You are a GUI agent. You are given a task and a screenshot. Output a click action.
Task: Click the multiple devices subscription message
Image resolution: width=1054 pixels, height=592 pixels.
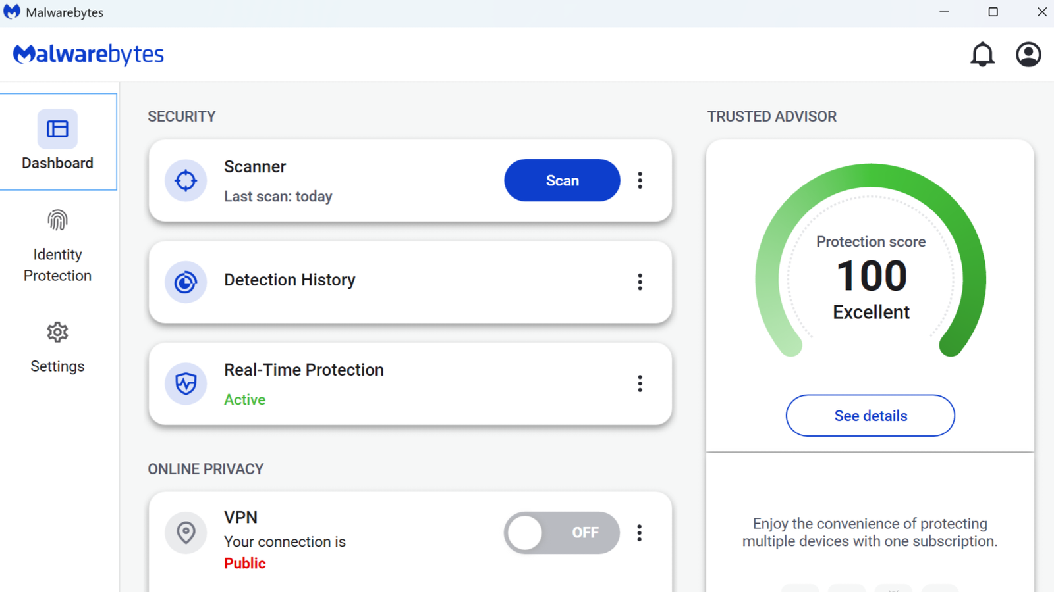[870, 532]
